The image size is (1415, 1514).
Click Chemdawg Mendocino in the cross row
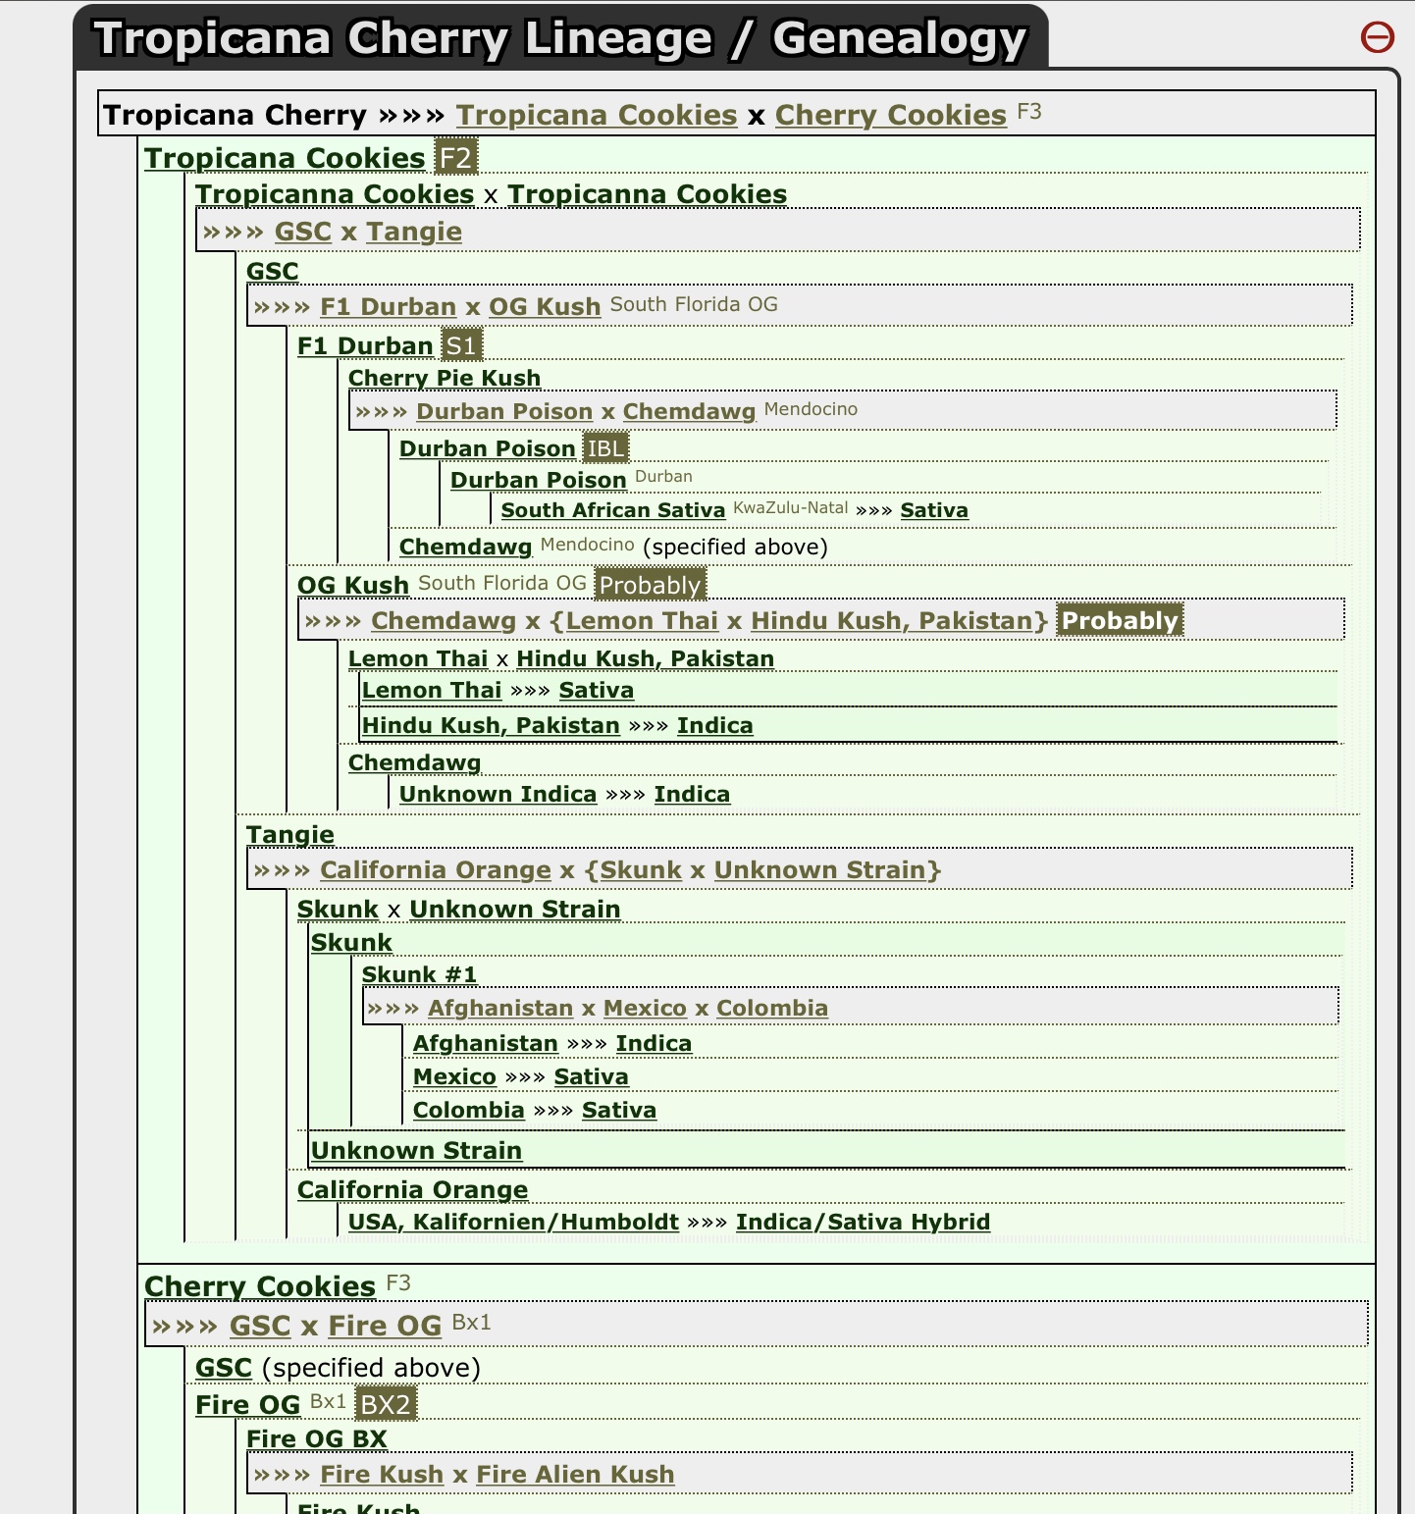[x=689, y=412]
